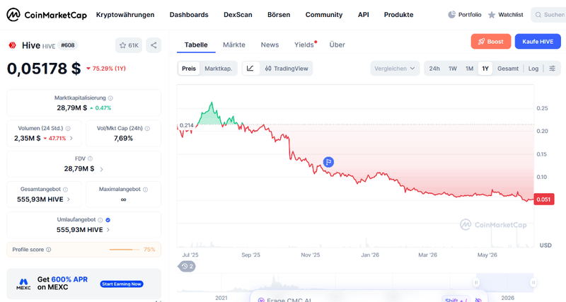
Task: Click the orange Boost button
Action: (x=490, y=42)
